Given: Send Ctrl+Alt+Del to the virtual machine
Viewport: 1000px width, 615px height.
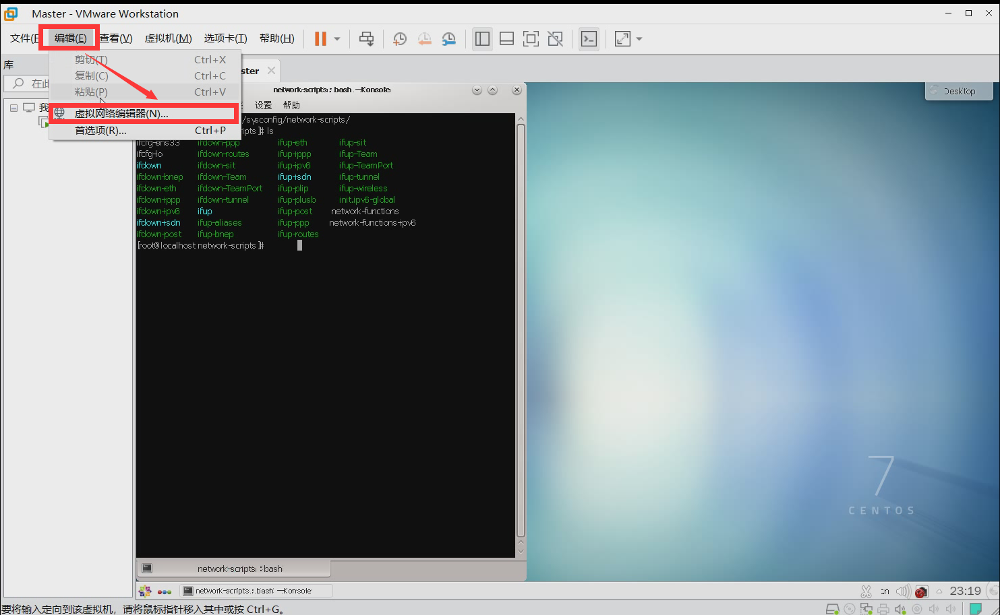Looking at the screenshot, I should (x=366, y=38).
